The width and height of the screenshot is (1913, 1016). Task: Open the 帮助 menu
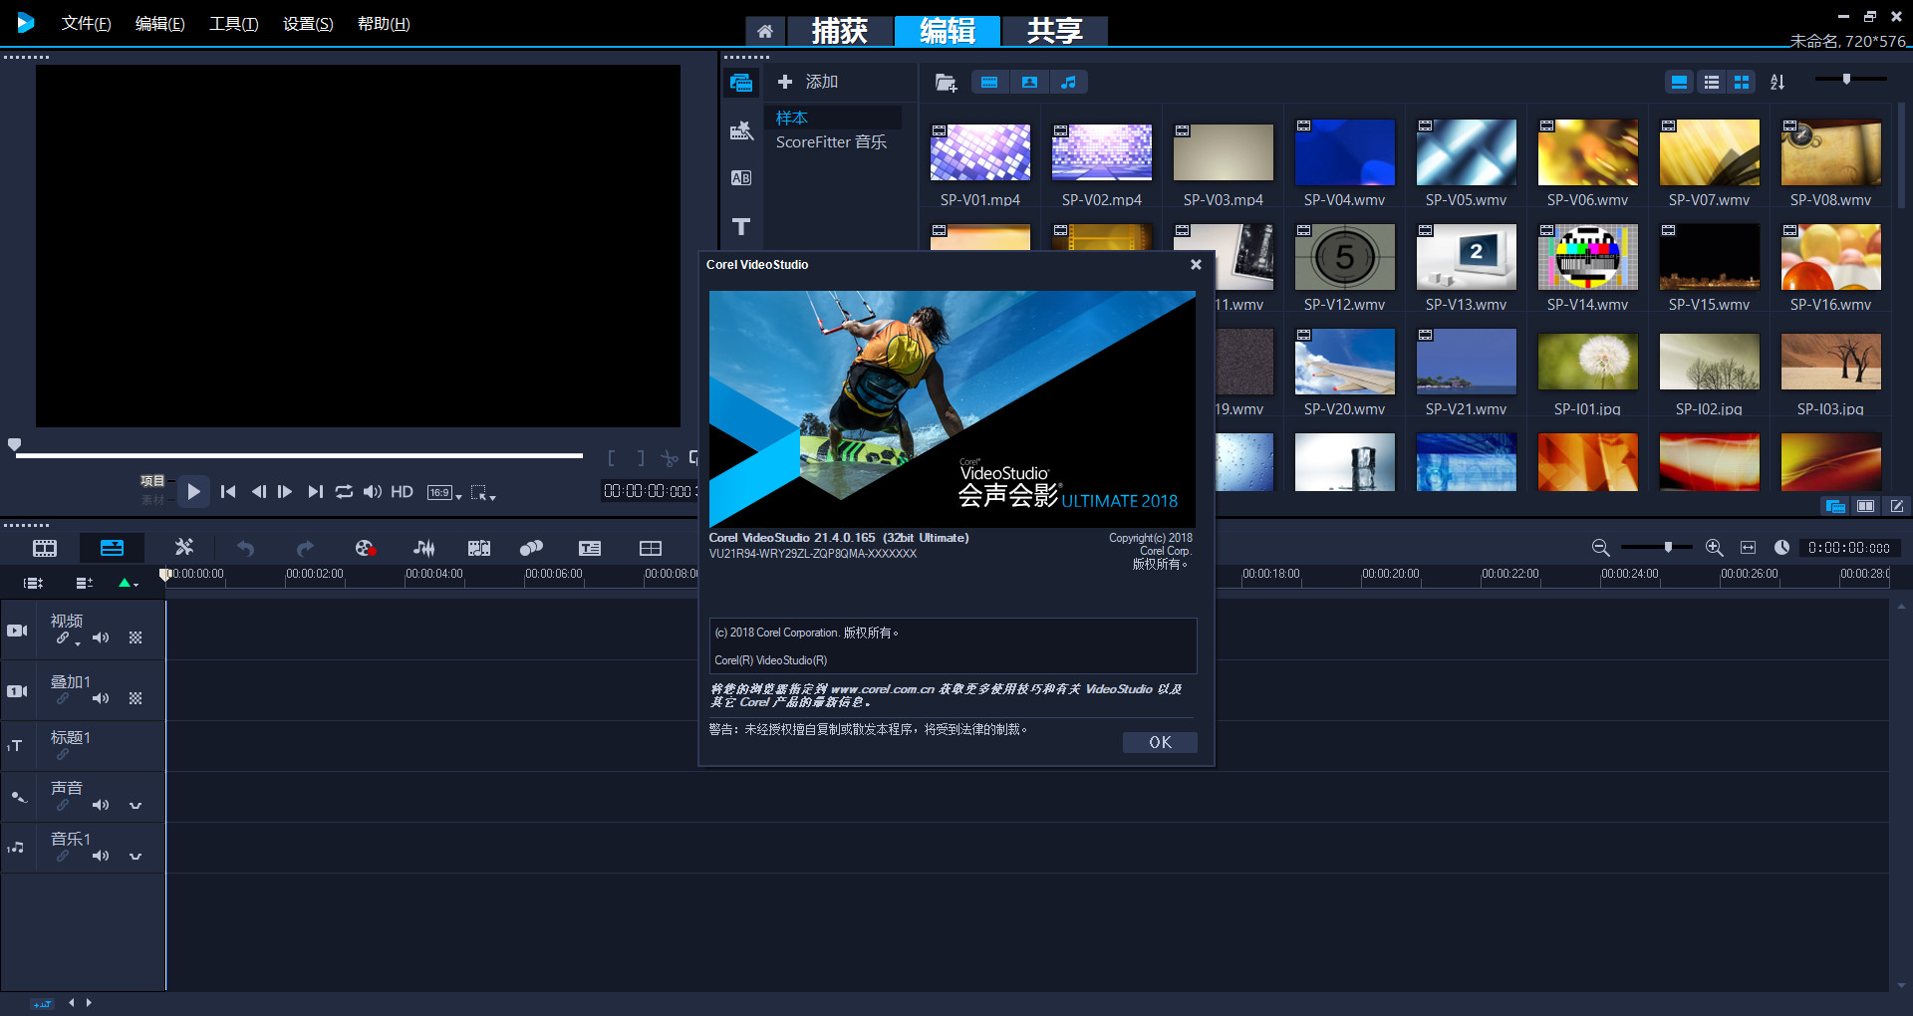click(384, 24)
